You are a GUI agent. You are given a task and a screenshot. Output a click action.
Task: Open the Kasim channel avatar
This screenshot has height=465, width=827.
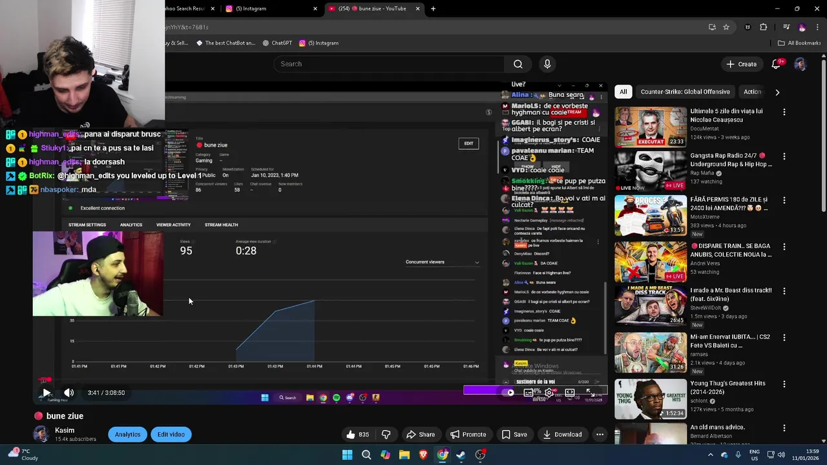[x=41, y=434]
